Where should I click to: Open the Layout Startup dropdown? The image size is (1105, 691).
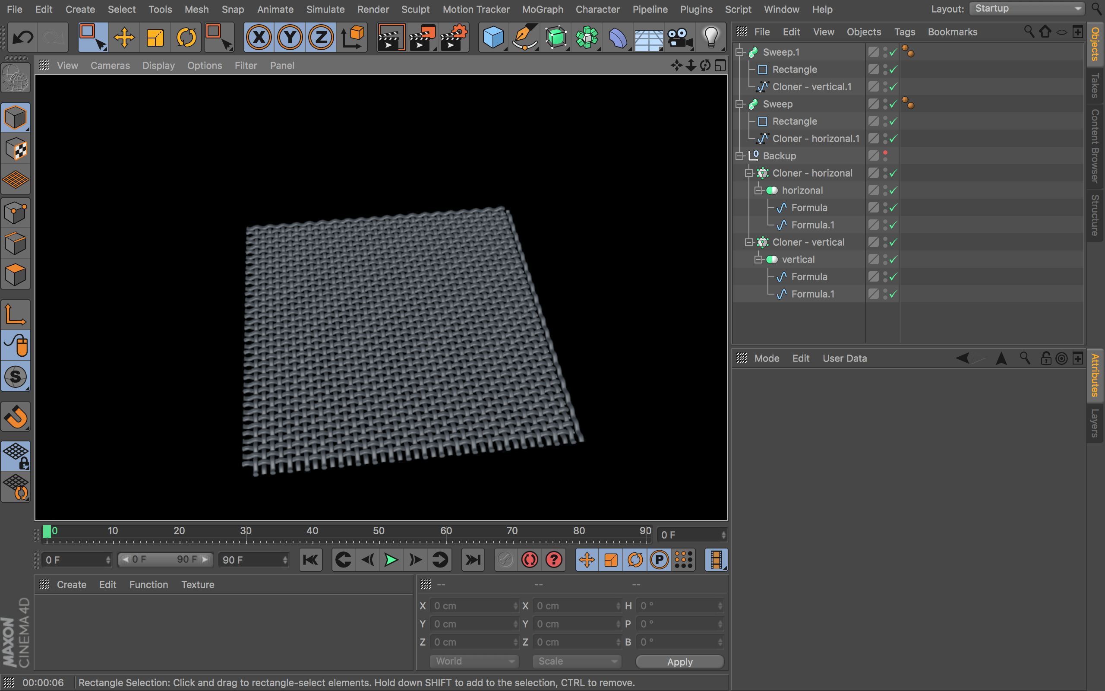point(1027,9)
